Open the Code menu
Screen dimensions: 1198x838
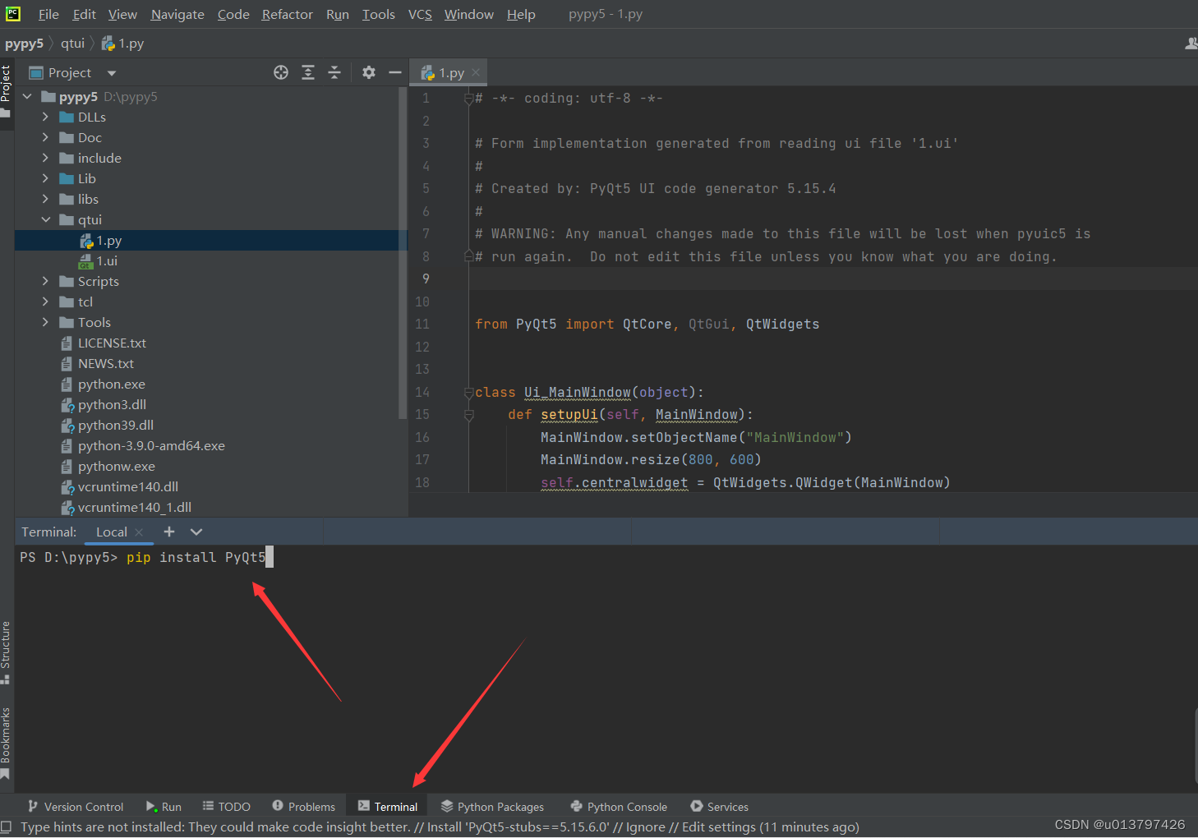tap(233, 14)
